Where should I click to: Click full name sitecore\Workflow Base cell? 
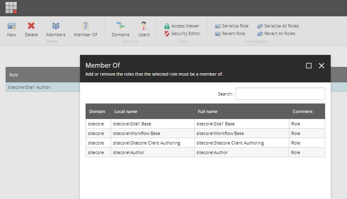pyautogui.click(x=242, y=133)
